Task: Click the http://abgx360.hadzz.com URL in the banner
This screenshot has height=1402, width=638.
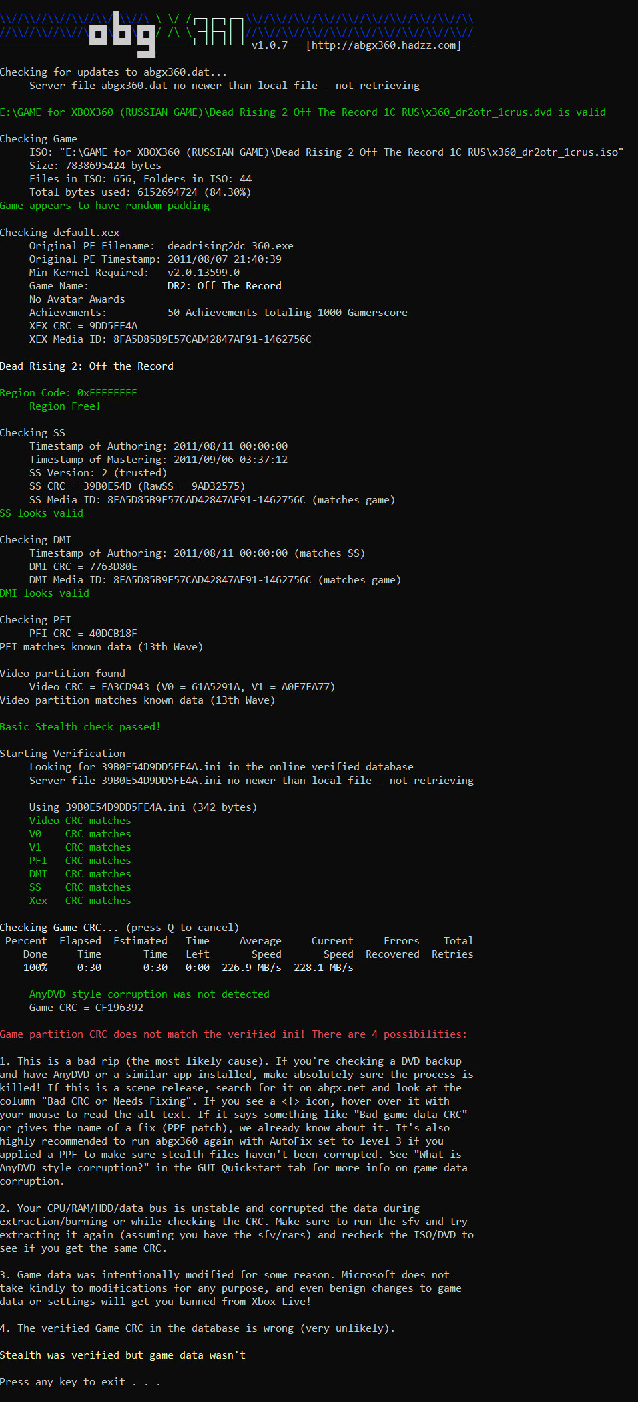Action: [383, 45]
